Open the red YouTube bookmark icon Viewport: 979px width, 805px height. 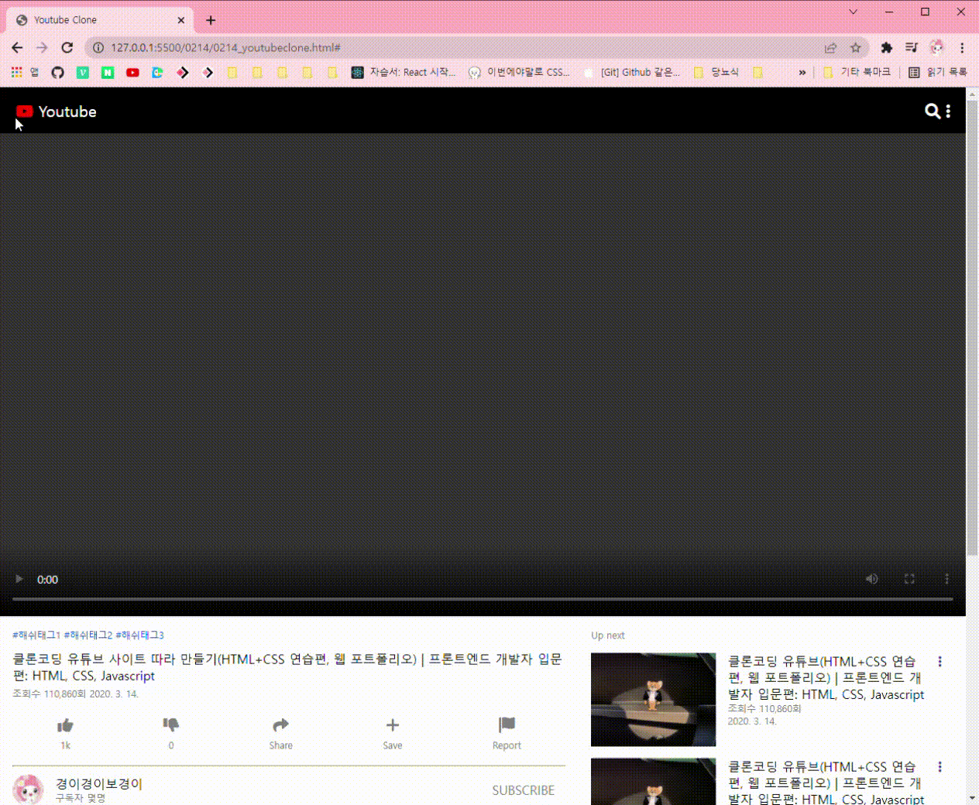(x=132, y=72)
